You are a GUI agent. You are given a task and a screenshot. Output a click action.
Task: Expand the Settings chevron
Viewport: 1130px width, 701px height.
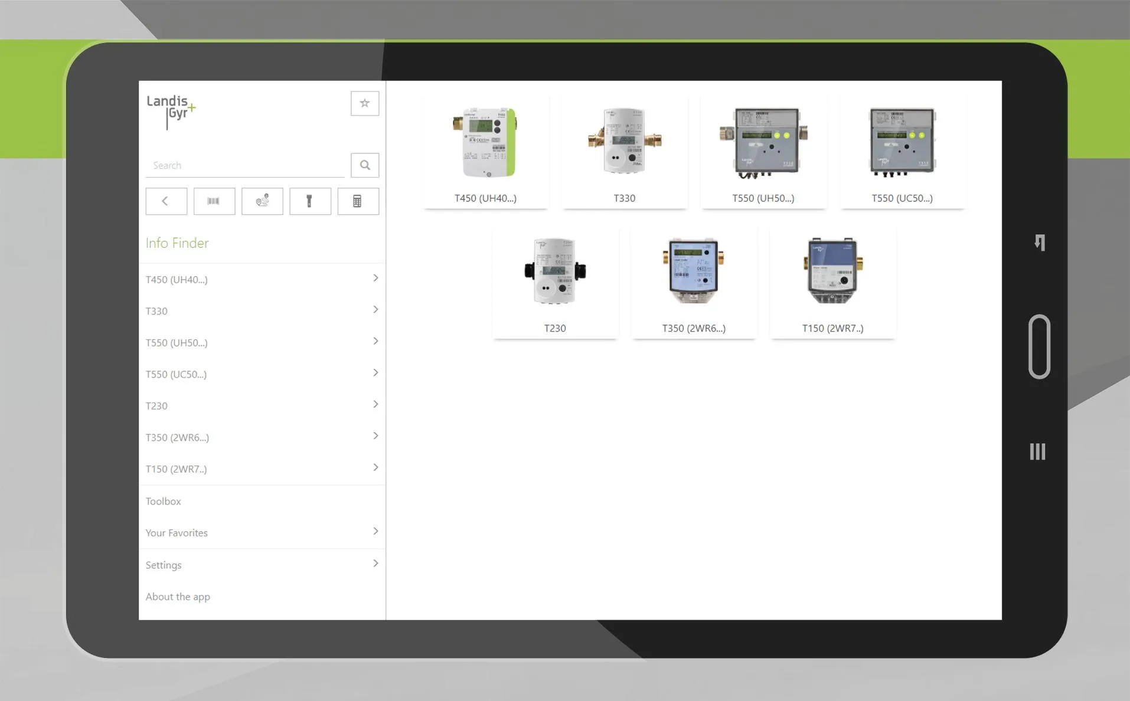(x=375, y=564)
